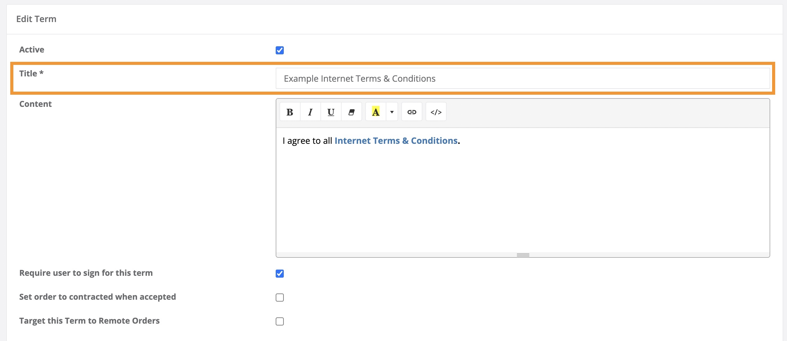Insert a hyperlink using the link icon

pyautogui.click(x=412, y=112)
